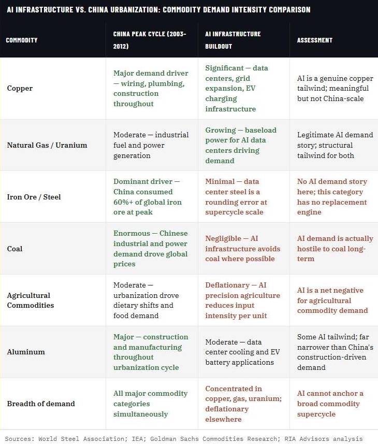378x444 pixels.
Task: Select the China Peak Cycle column header
Action: point(150,40)
